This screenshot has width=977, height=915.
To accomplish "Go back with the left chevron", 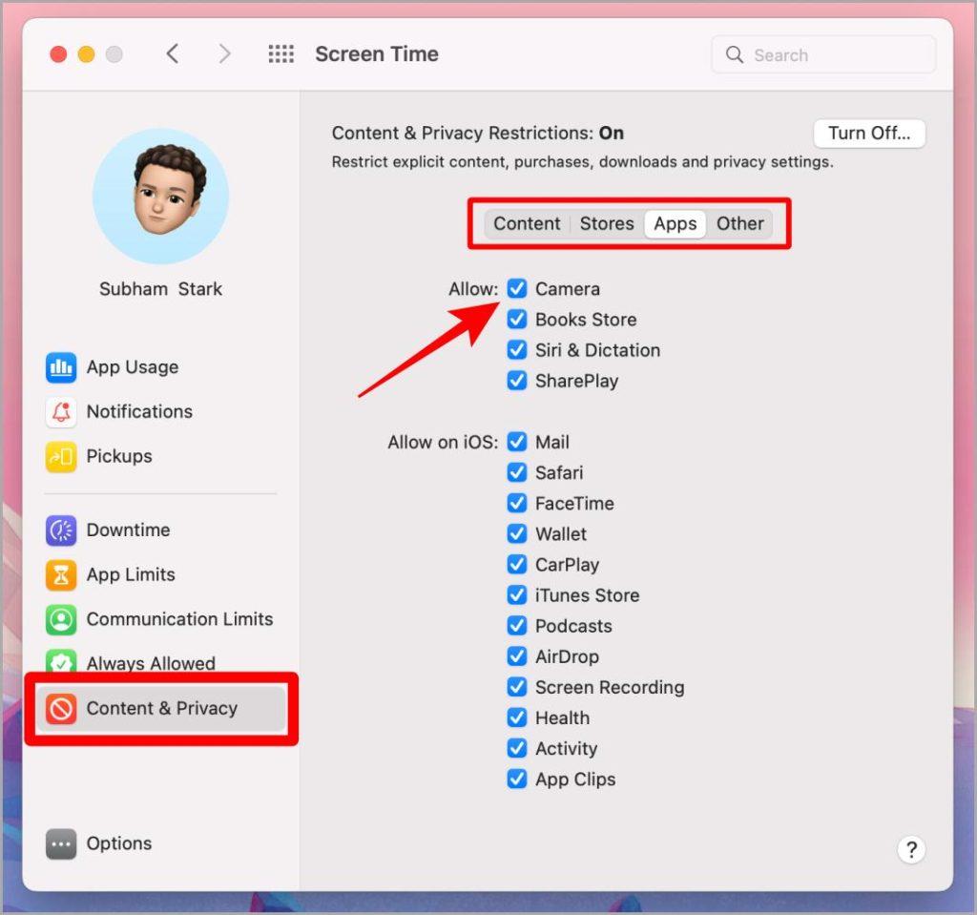I will coord(173,54).
